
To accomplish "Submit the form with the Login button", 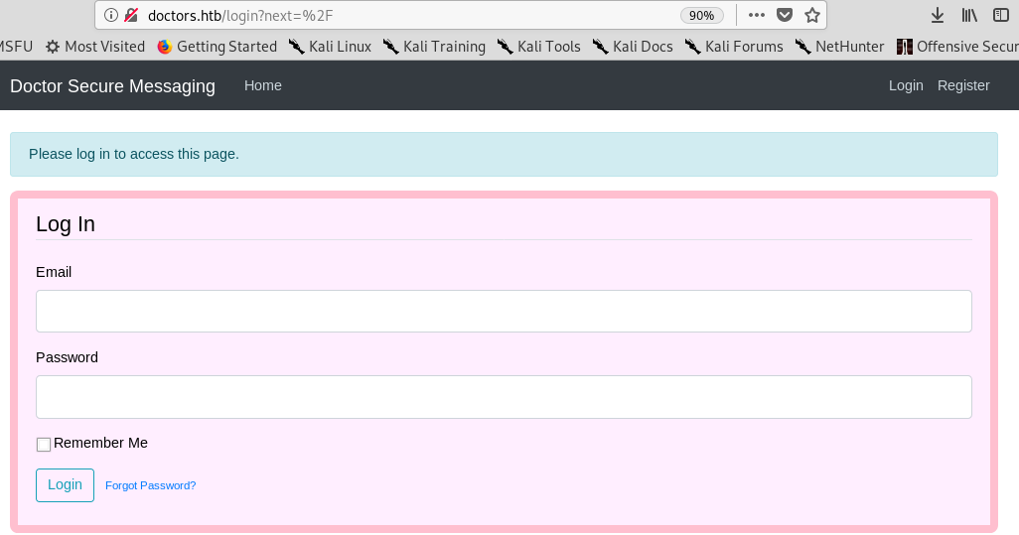I will [x=65, y=485].
